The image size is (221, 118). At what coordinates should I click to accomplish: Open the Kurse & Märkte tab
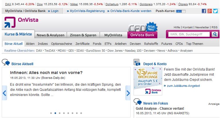[18, 34]
